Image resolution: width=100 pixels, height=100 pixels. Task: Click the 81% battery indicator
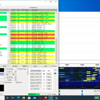tap(97, 98)
